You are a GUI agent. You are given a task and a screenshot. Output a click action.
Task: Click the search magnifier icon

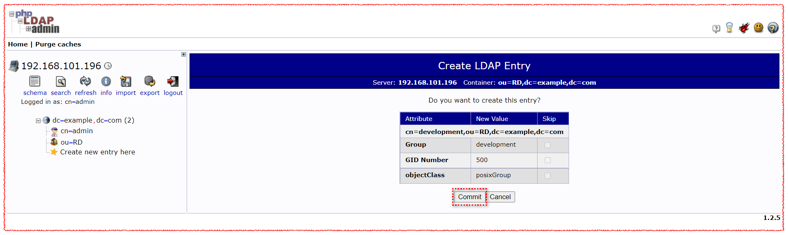[61, 81]
